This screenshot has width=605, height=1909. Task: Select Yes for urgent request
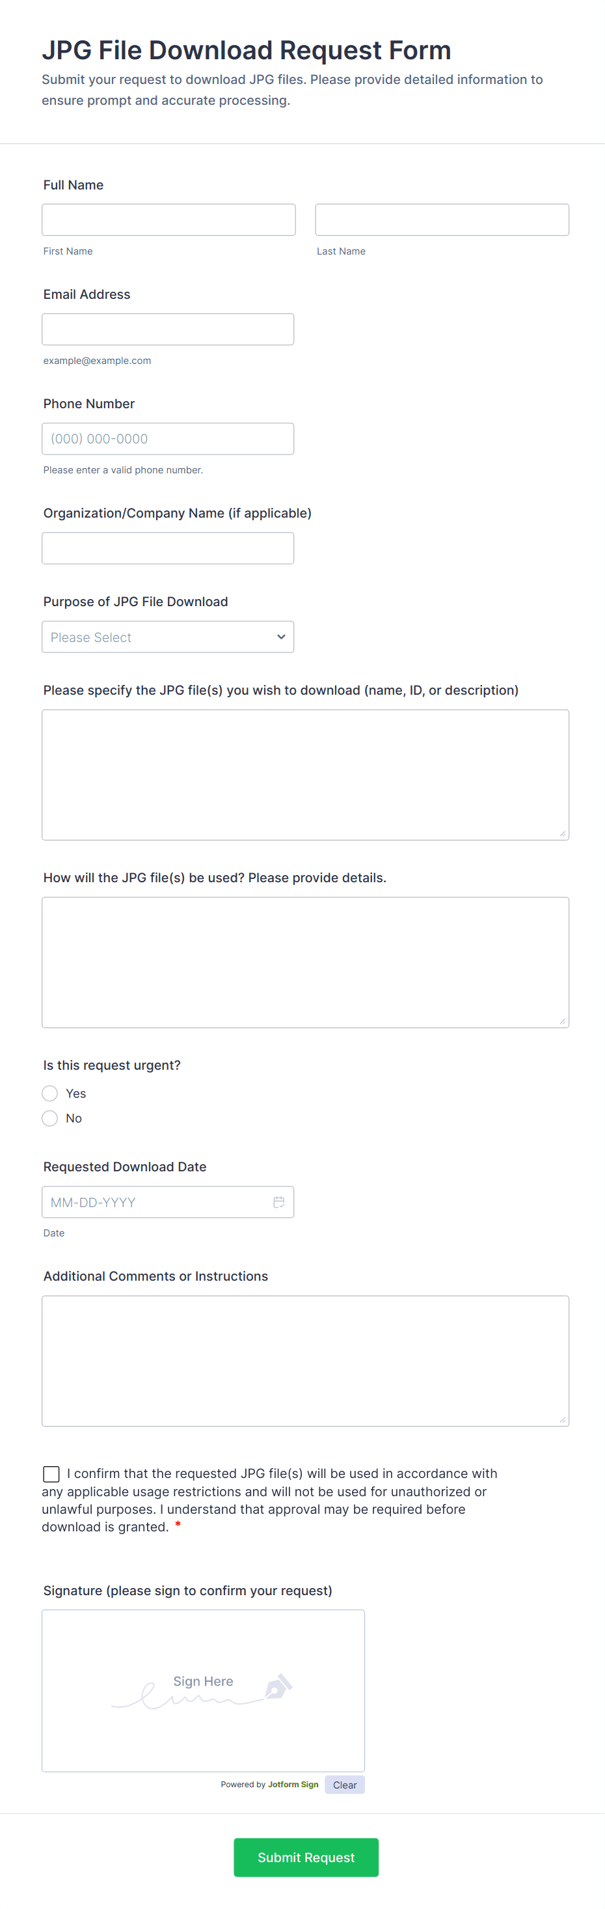[49, 1093]
